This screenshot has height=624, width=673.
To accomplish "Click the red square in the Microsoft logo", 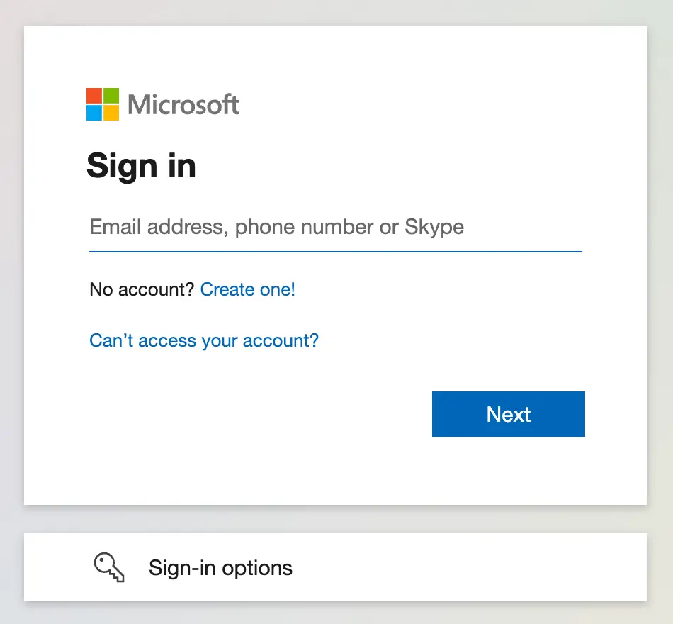I will click(x=93, y=95).
